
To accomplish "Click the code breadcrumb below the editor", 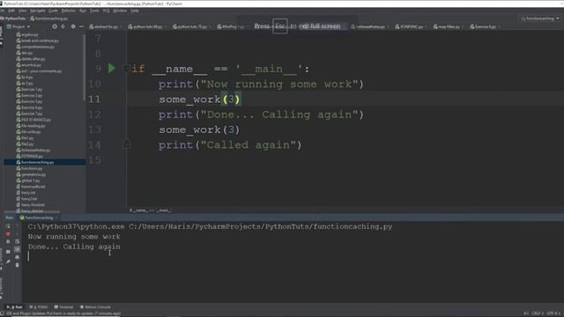I will click(150, 210).
